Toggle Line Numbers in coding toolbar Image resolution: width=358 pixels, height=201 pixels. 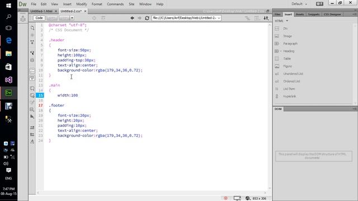32,71
